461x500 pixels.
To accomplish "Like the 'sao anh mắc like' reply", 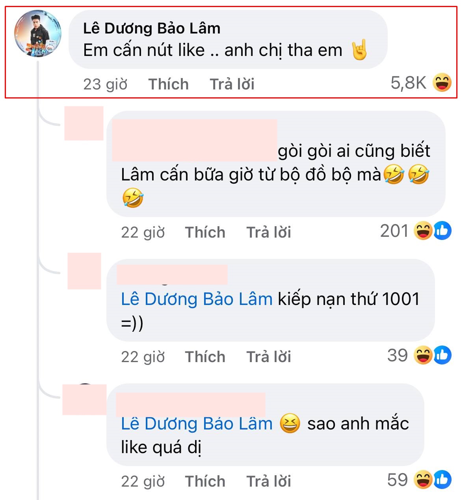I will (x=205, y=481).
